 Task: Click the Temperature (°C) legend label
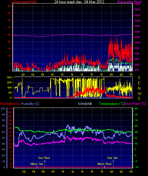point(112,104)
